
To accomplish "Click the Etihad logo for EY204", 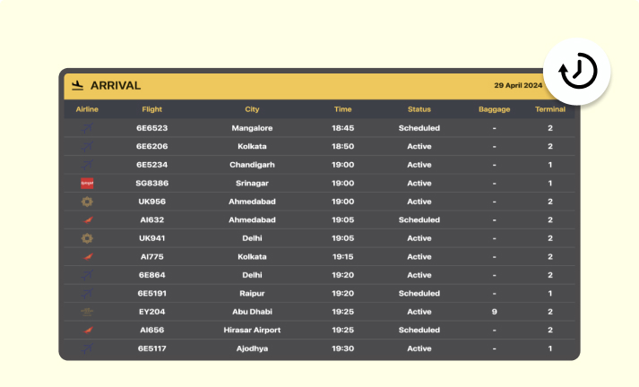I will click(87, 312).
